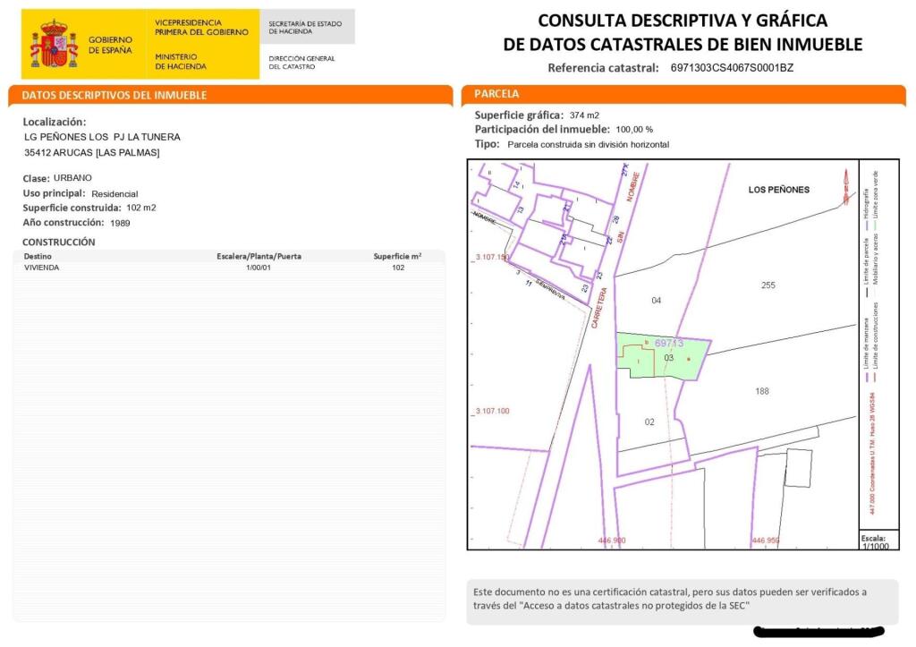Click the Spanish coat of arms emblem
This screenshot has width=916, height=647.
tap(54, 45)
